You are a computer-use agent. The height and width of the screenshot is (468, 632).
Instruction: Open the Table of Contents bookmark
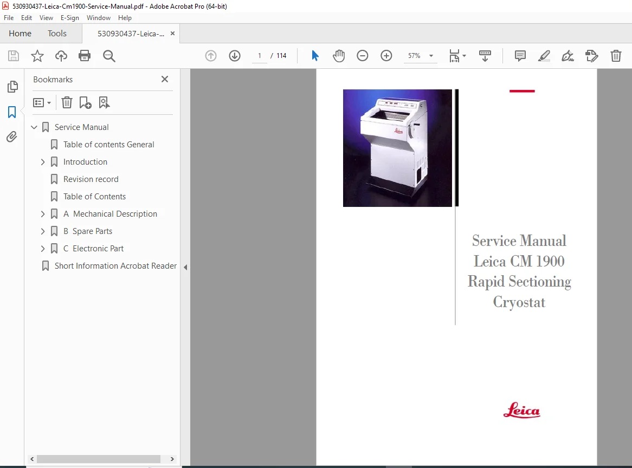[x=94, y=197]
